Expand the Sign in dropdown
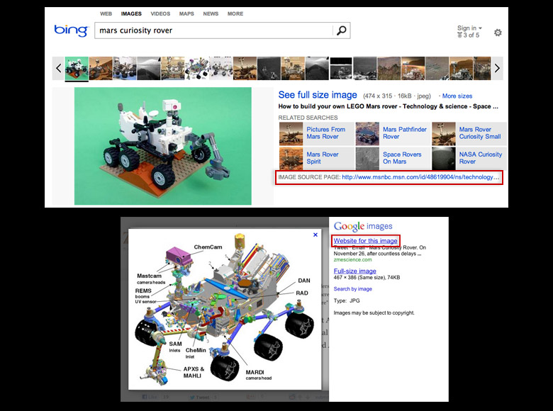Image resolution: width=553 pixels, height=411 pixels. point(469,28)
